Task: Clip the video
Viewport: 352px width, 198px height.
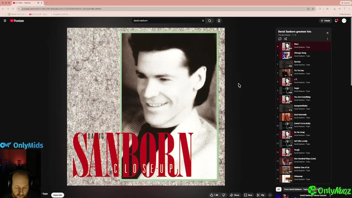Action: pyautogui.click(x=261, y=195)
